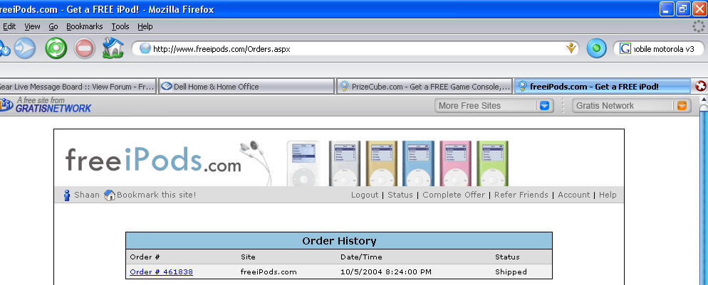Expand the More Free Sites dropdown

point(545,106)
